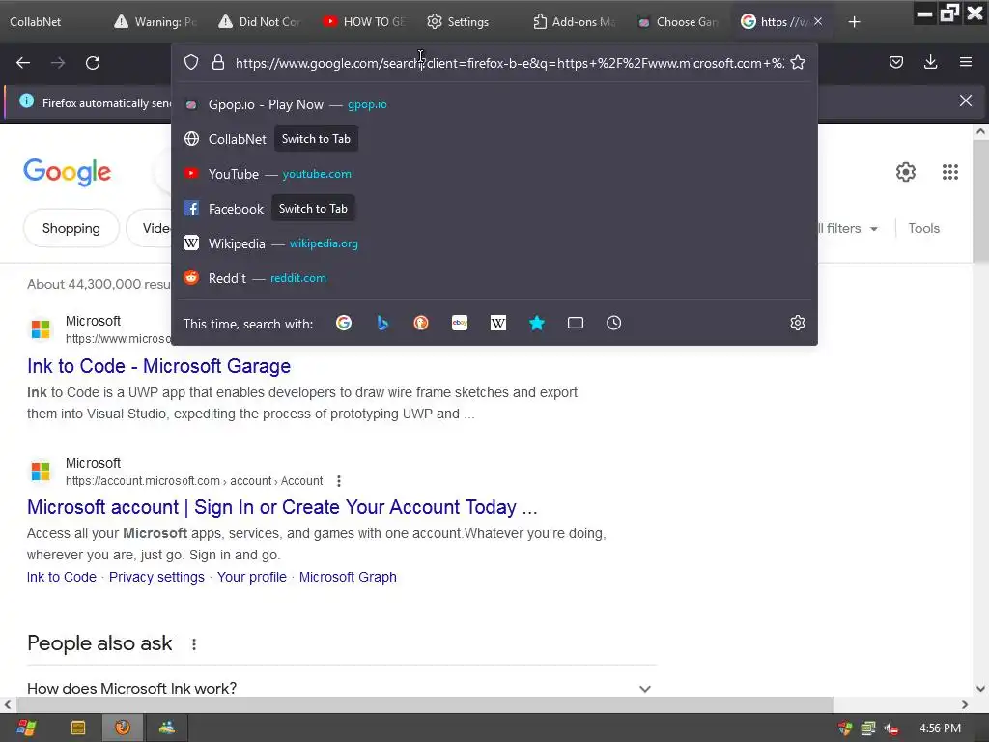
Task: Open a new tab with plus button
Action: [x=854, y=22]
